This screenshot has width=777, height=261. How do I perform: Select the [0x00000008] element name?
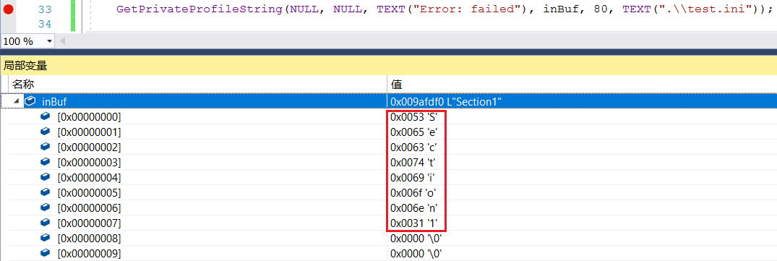[x=89, y=238]
